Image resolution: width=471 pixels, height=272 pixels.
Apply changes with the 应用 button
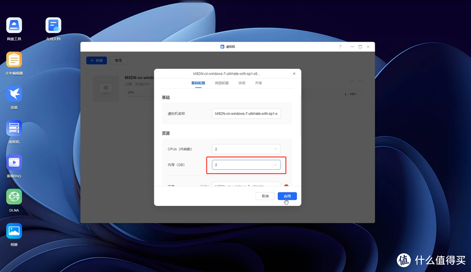coord(287,196)
